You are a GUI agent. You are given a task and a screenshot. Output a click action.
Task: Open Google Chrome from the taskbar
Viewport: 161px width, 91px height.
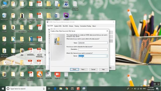[66, 89]
